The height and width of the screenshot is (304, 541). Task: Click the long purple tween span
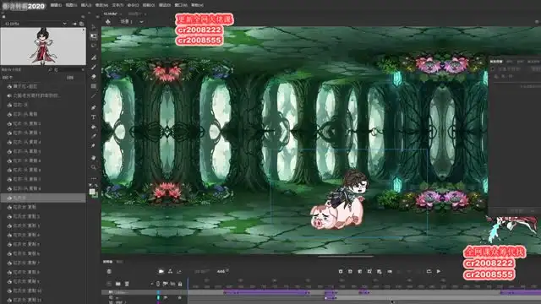pos(266,292)
